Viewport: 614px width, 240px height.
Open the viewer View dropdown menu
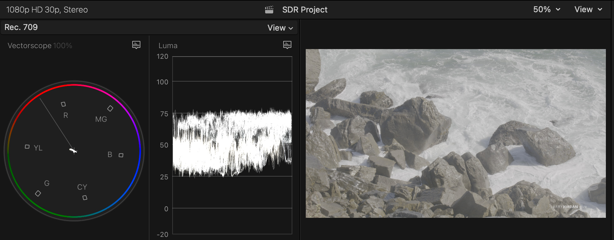[x=588, y=9]
